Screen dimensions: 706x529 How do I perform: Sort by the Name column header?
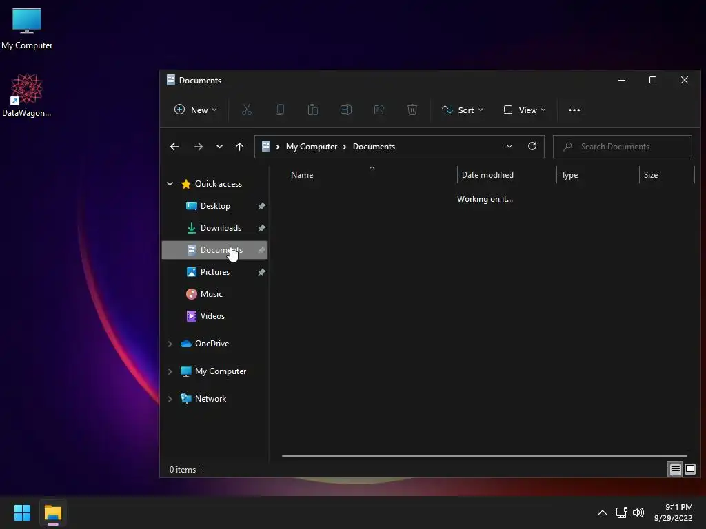click(x=302, y=175)
